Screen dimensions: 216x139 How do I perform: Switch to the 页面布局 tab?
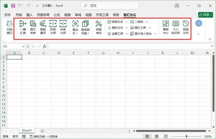(43, 15)
